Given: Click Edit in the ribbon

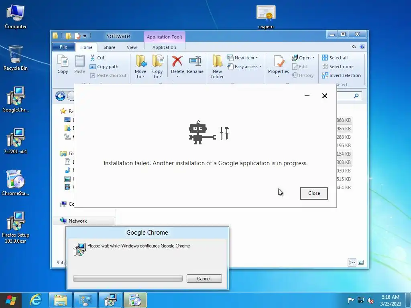Looking at the screenshot, I should tap(299, 67).
